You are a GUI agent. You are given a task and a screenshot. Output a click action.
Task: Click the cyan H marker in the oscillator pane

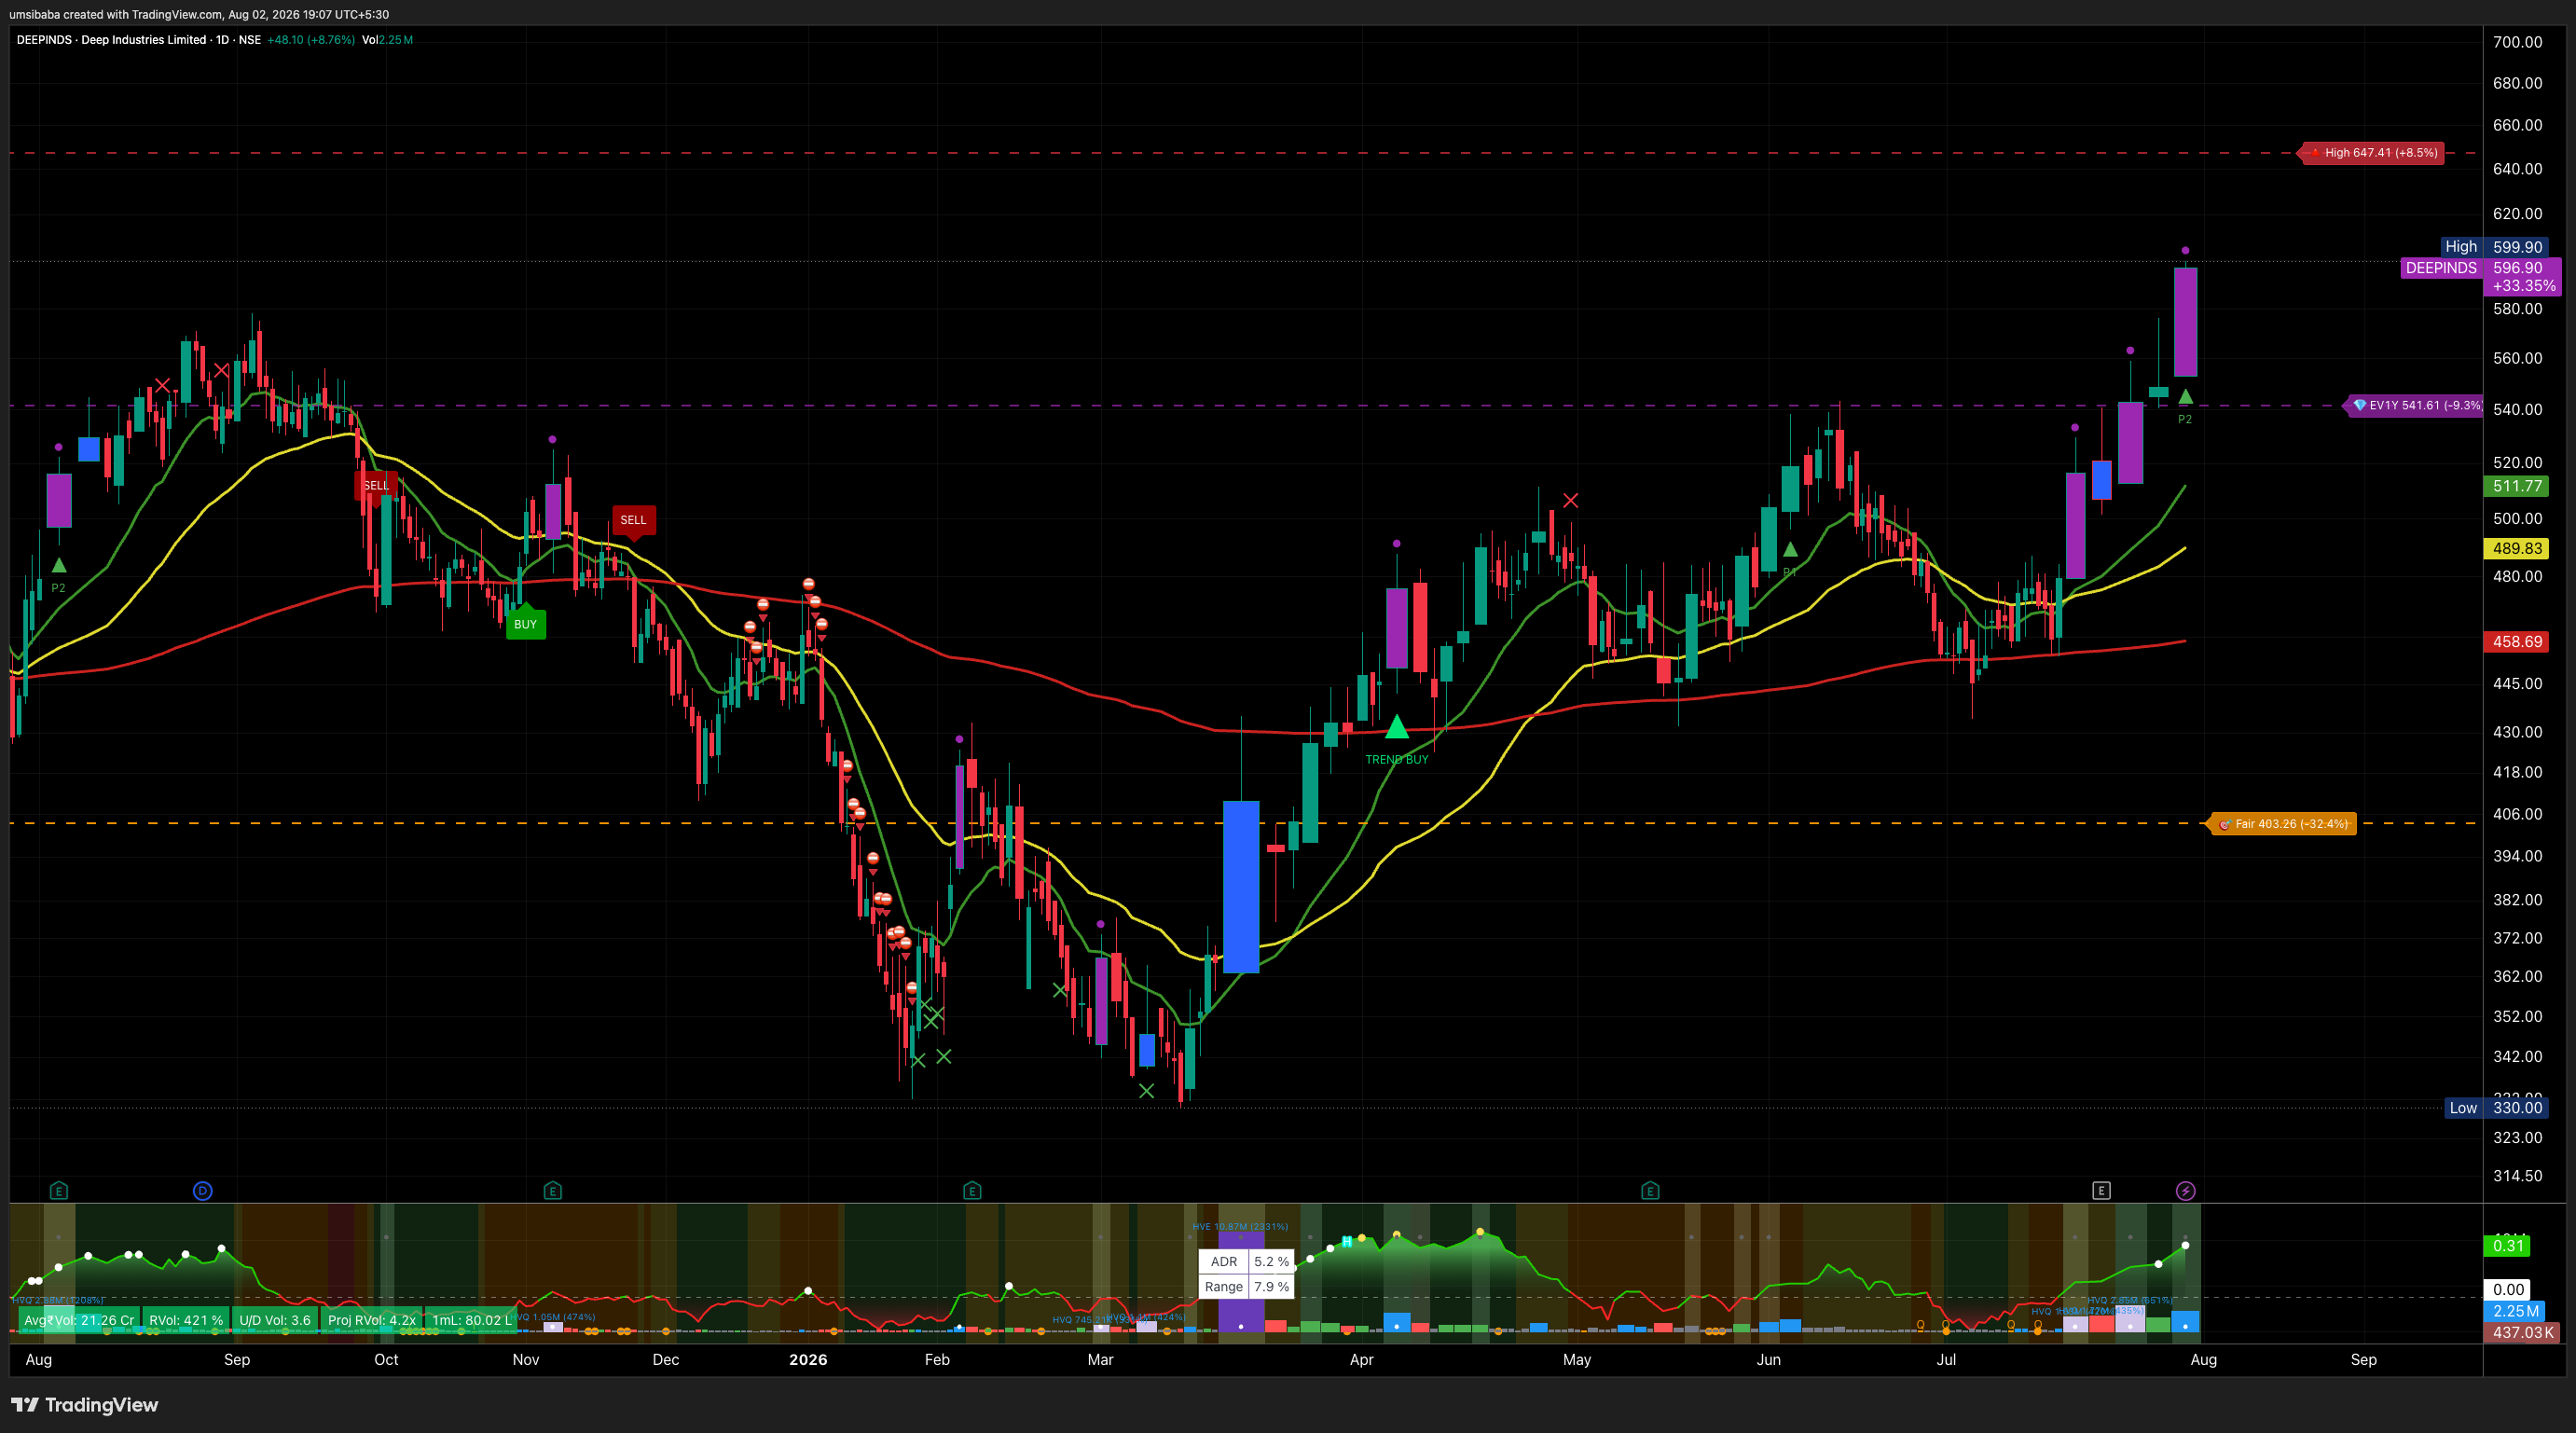(1347, 1242)
